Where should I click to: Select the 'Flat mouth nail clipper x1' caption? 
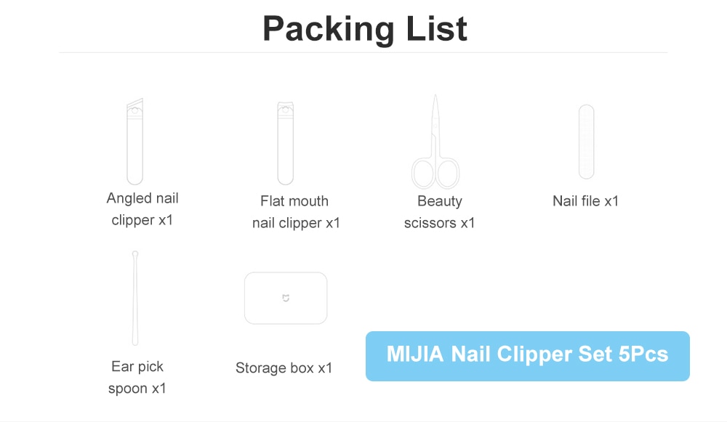click(x=296, y=212)
